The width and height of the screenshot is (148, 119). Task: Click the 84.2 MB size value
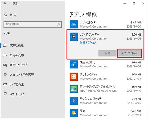point(136,111)
